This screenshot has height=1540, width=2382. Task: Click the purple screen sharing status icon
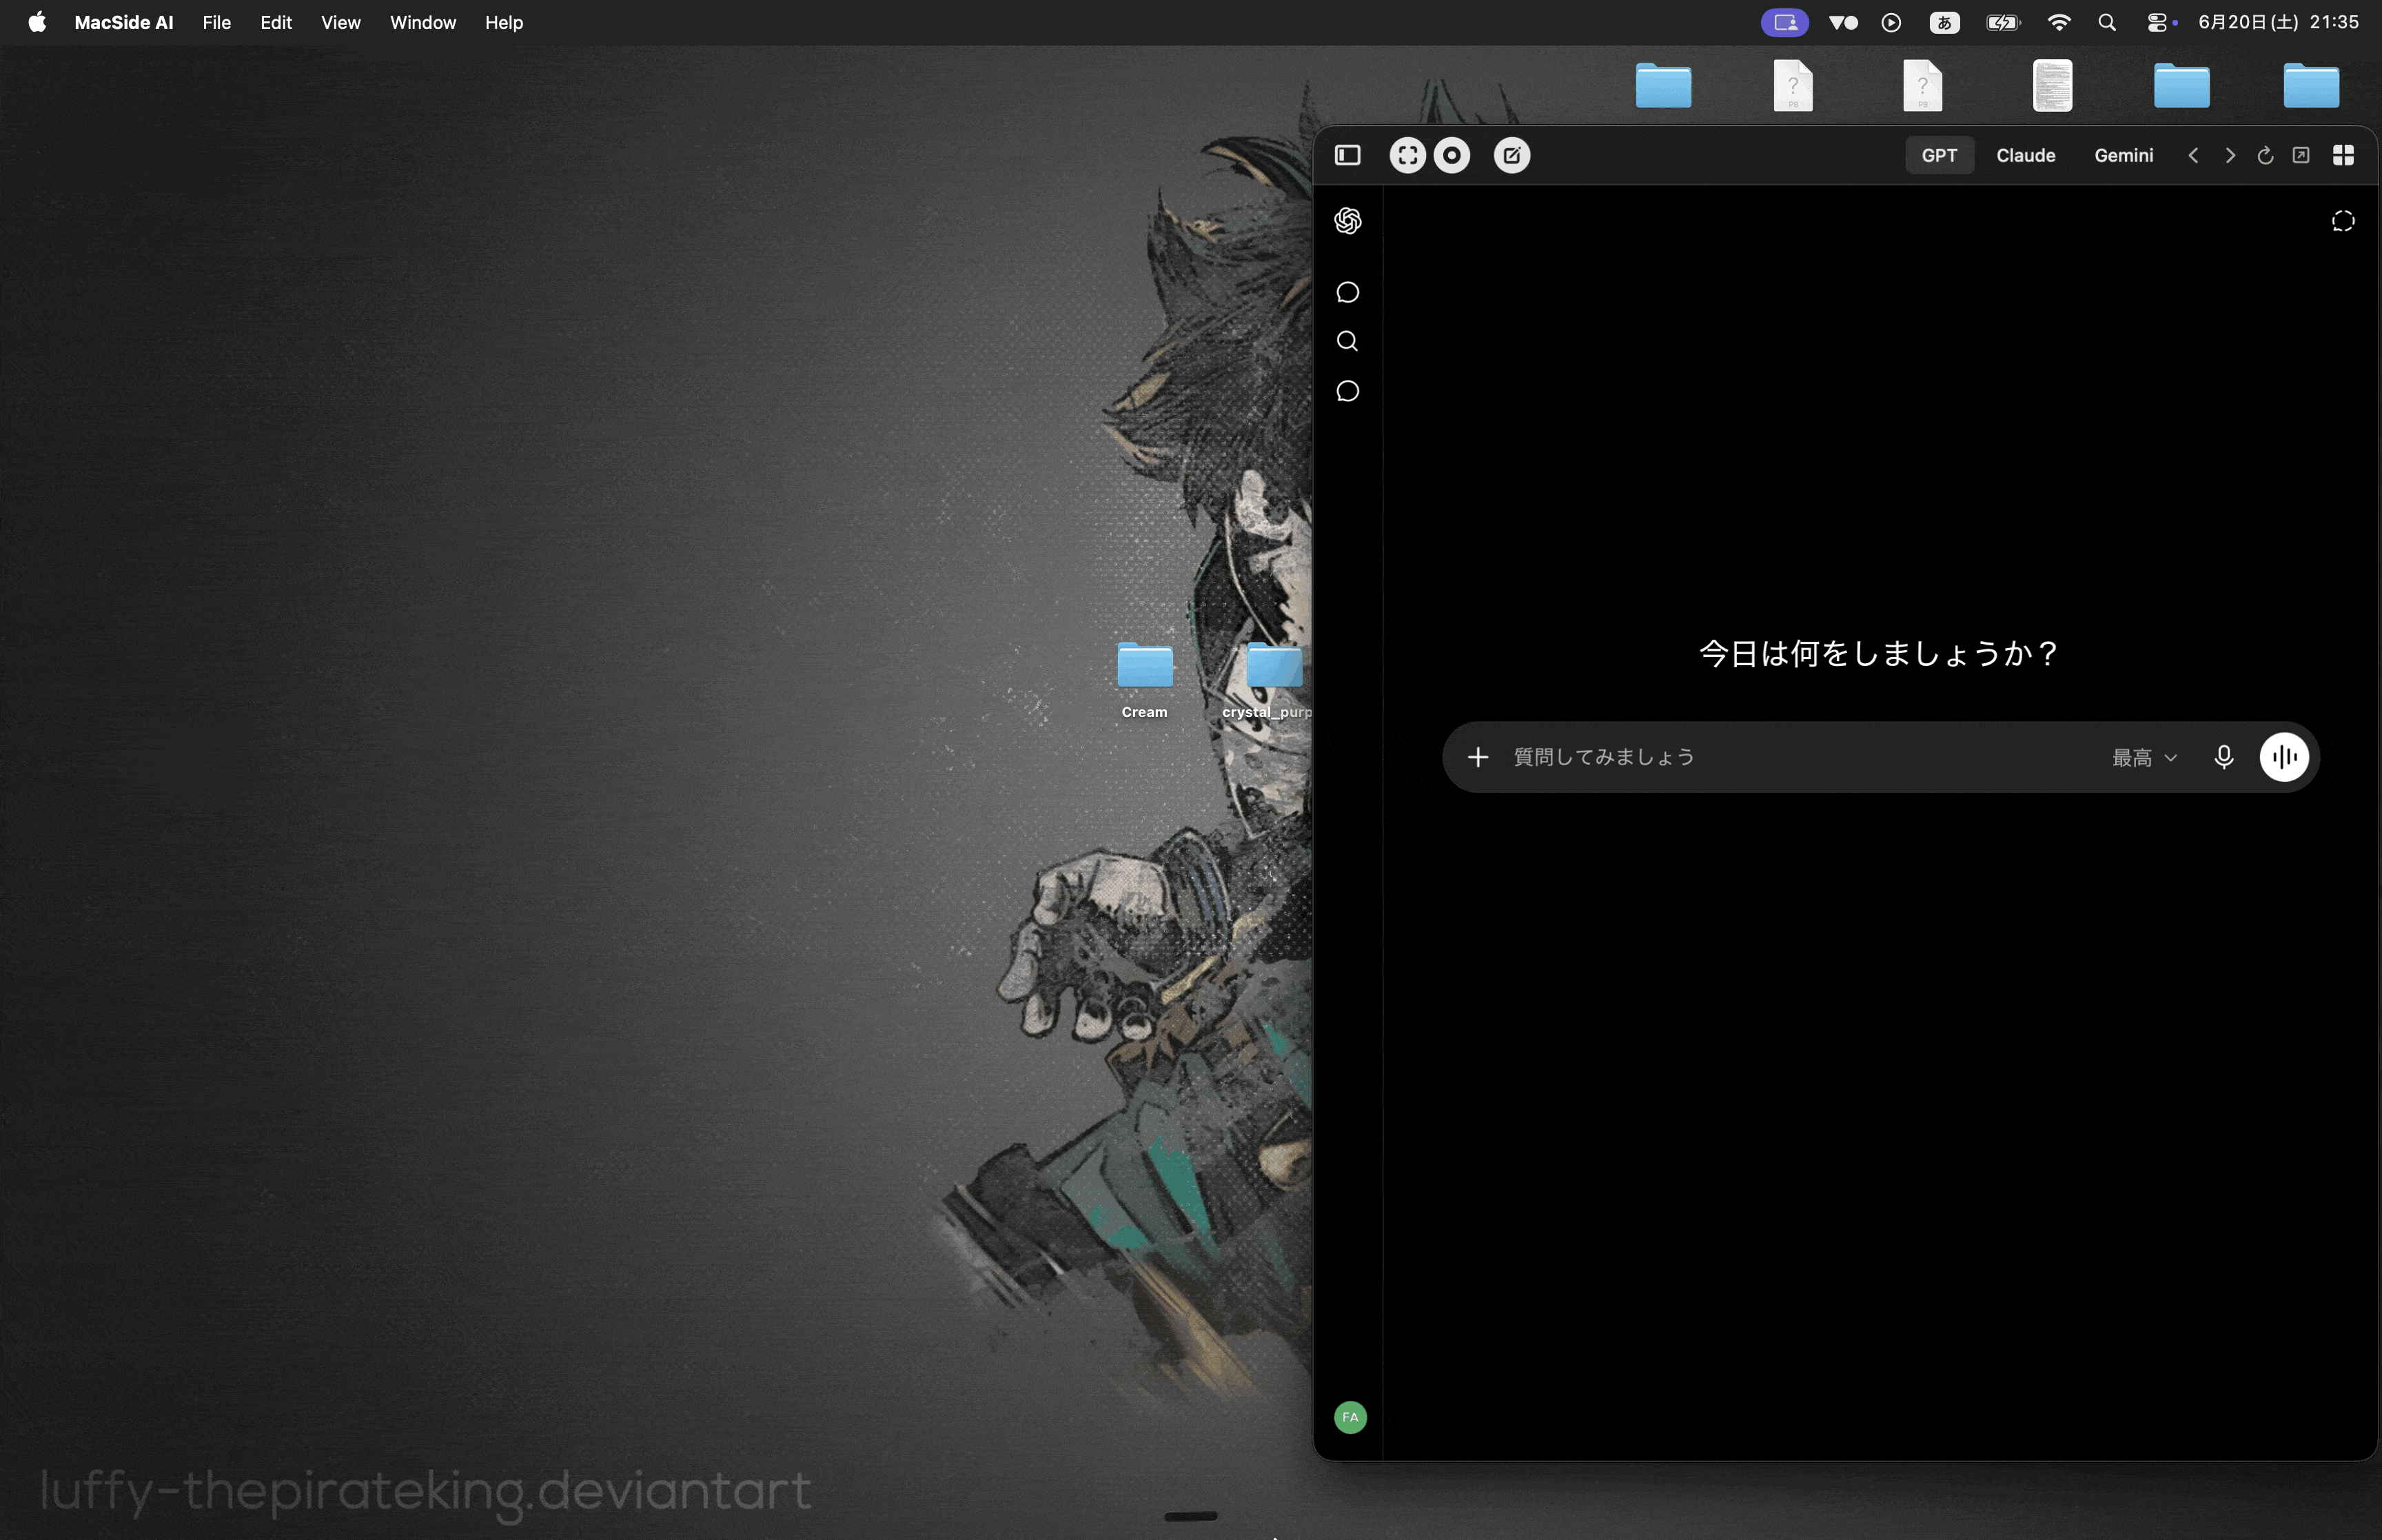(1784, 22)
